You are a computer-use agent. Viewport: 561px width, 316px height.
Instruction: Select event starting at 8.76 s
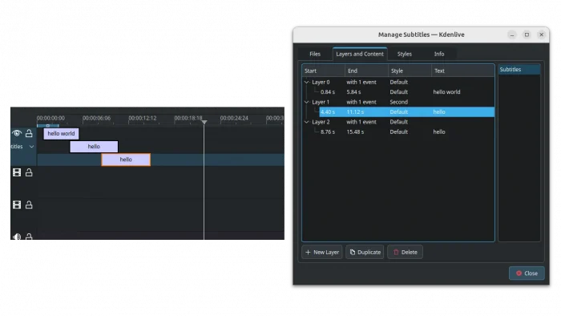398,132
